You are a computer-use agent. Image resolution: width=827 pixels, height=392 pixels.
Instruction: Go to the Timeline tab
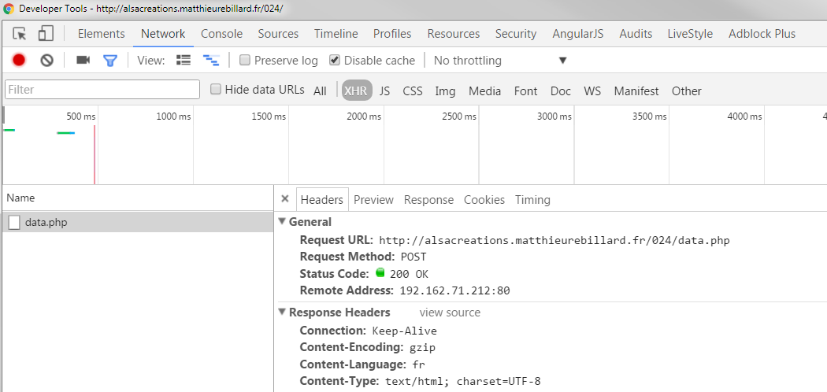(336, 34)
